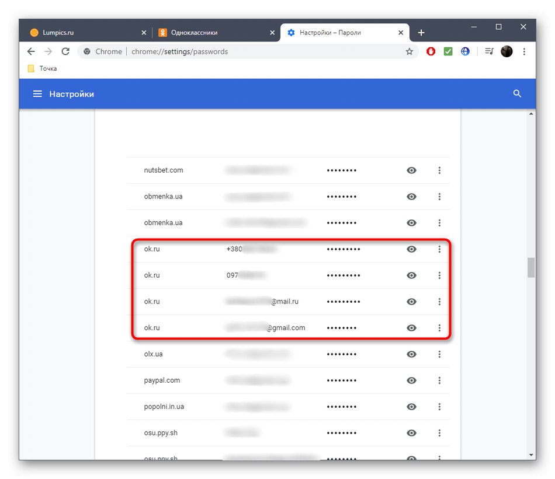Switch to the Lumpics.ru tab

click(88, 33)
